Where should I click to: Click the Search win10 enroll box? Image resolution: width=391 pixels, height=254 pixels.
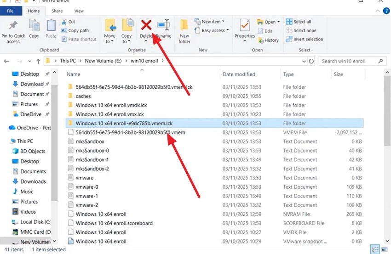pos(353,61)
